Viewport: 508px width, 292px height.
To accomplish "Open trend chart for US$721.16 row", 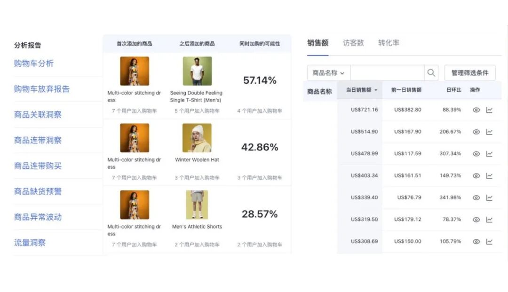I will click(x=489, y=110).
